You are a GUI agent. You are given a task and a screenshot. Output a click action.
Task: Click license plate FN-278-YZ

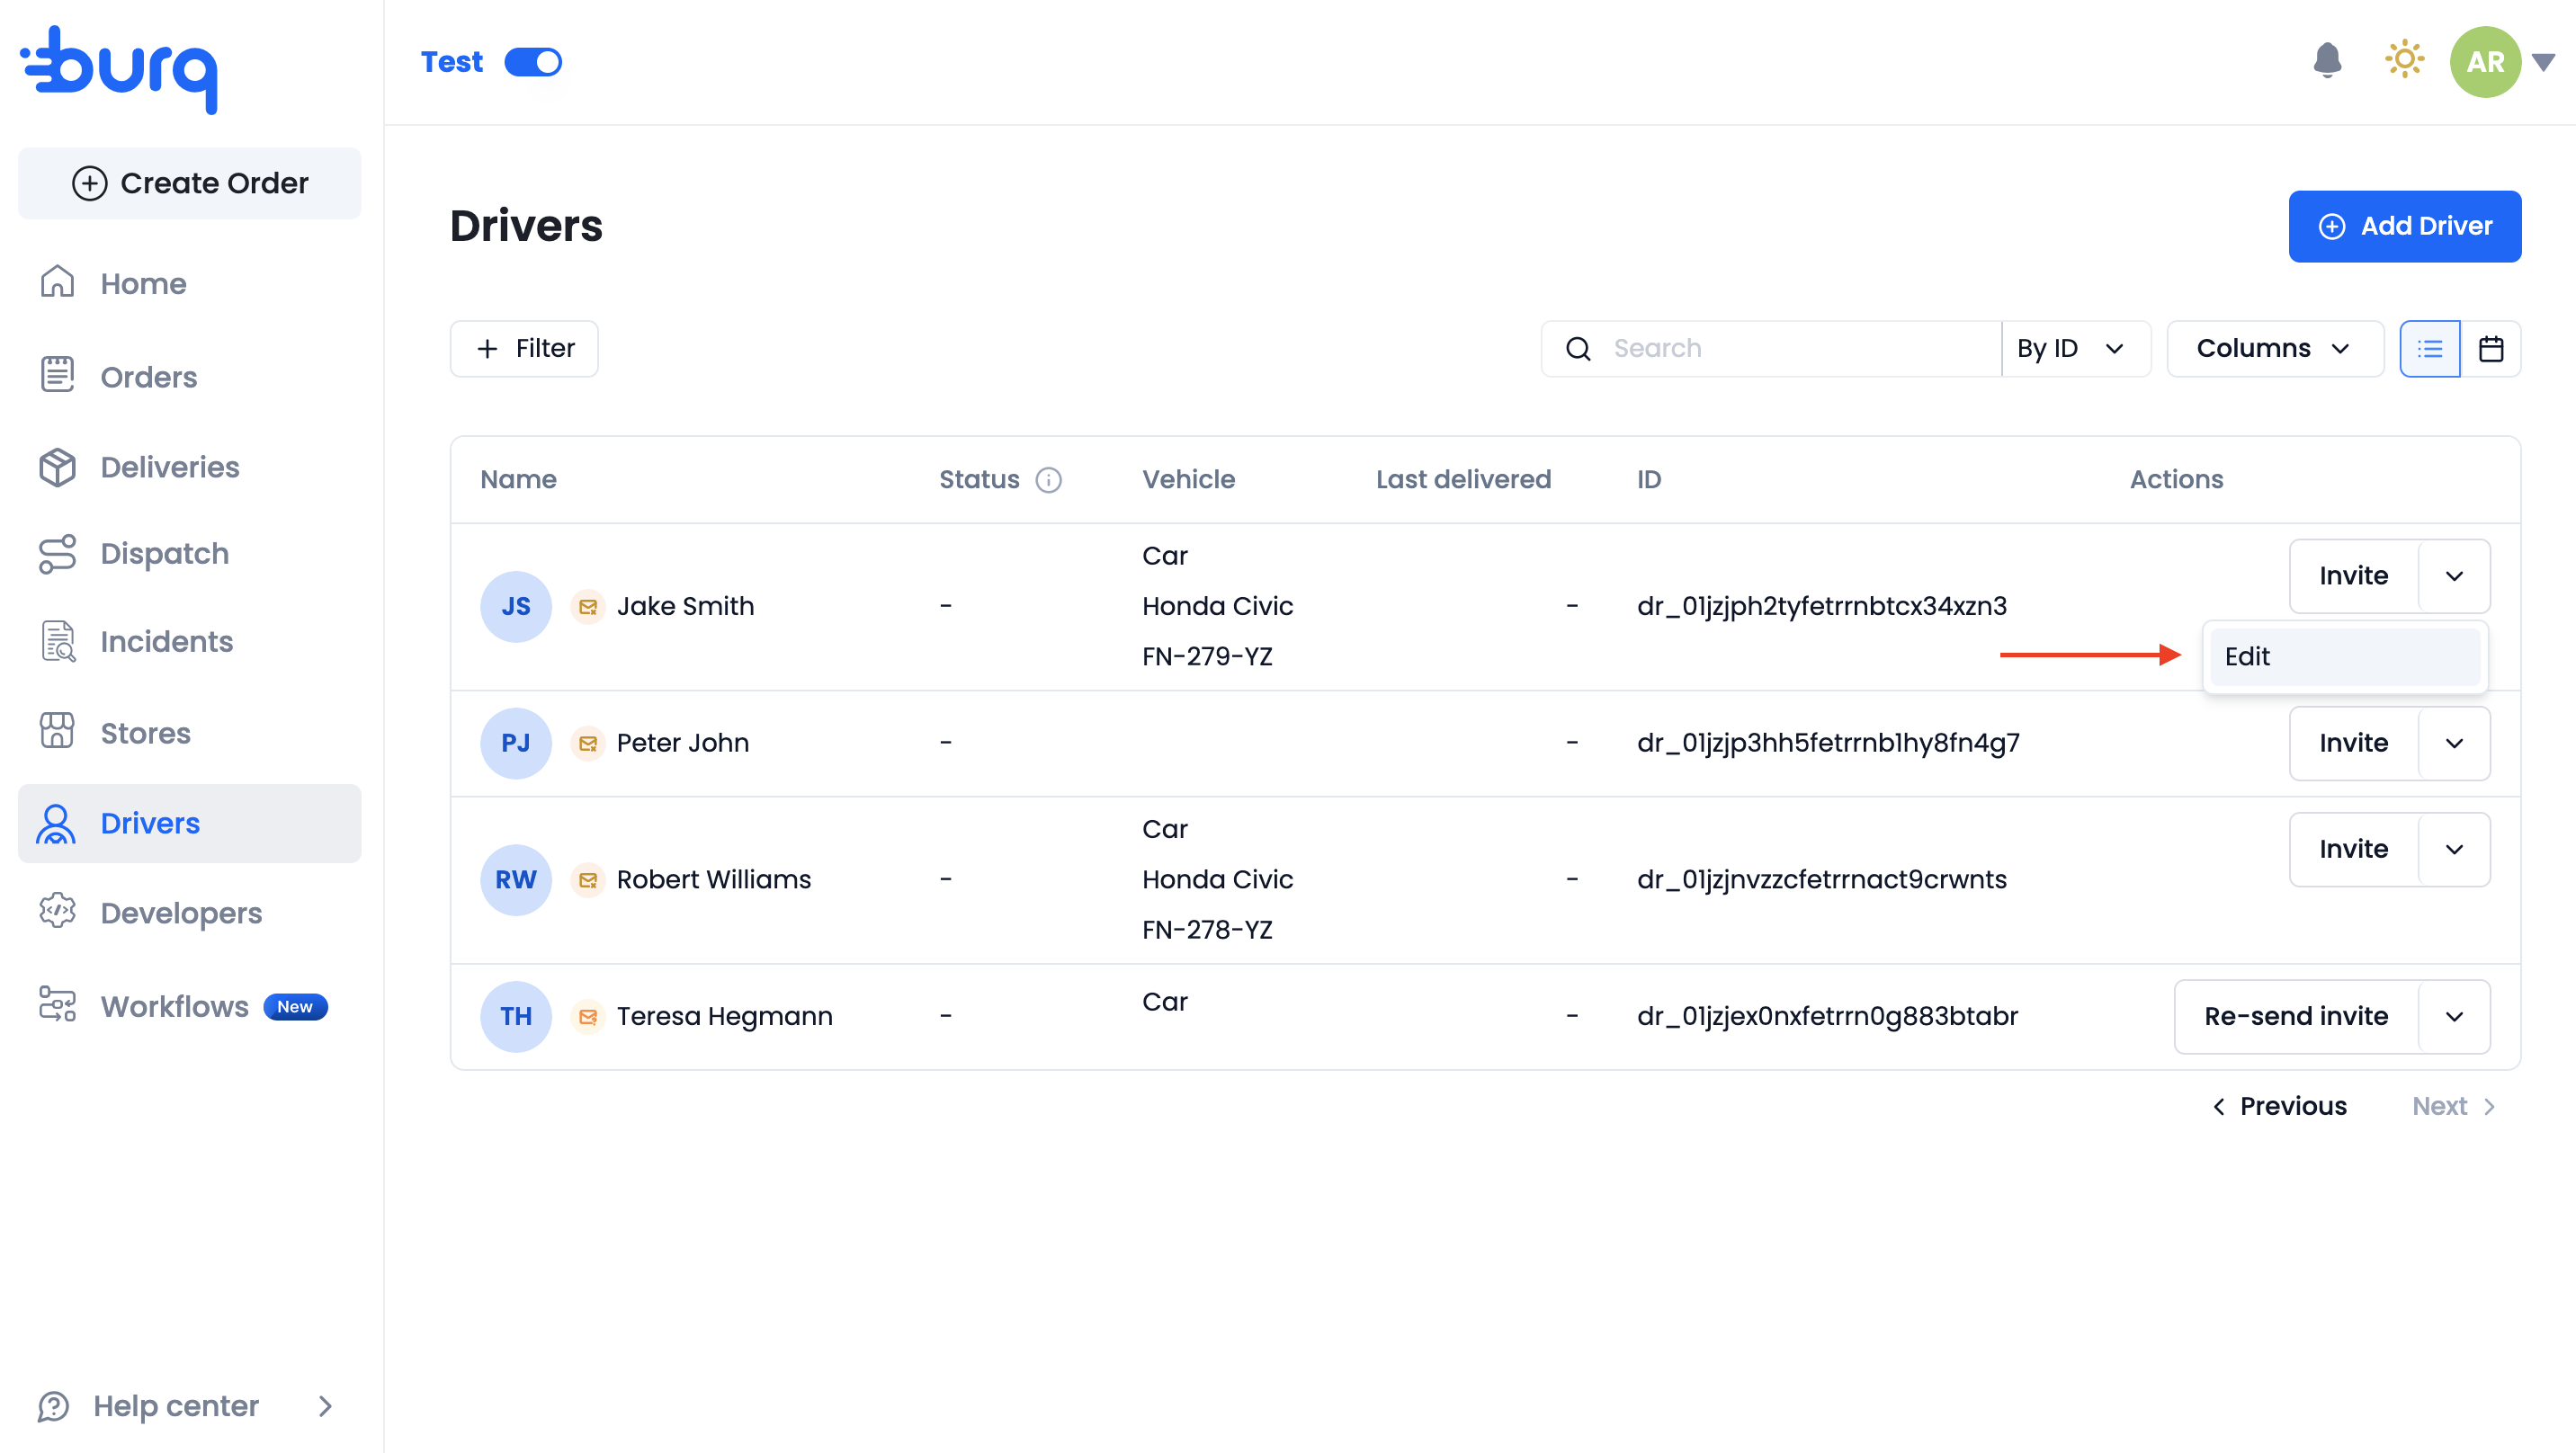coord(1207,930)
